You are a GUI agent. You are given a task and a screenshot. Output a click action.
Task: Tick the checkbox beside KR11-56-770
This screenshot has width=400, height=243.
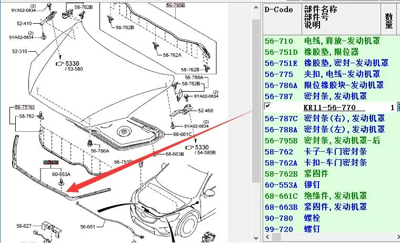tap(267, 106)
